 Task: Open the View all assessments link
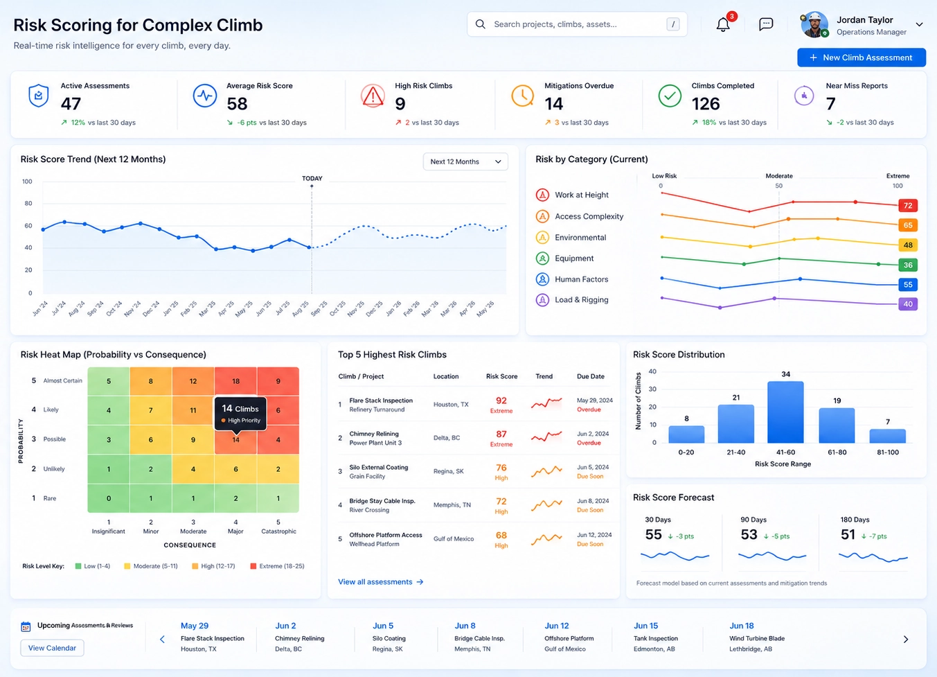381,582
